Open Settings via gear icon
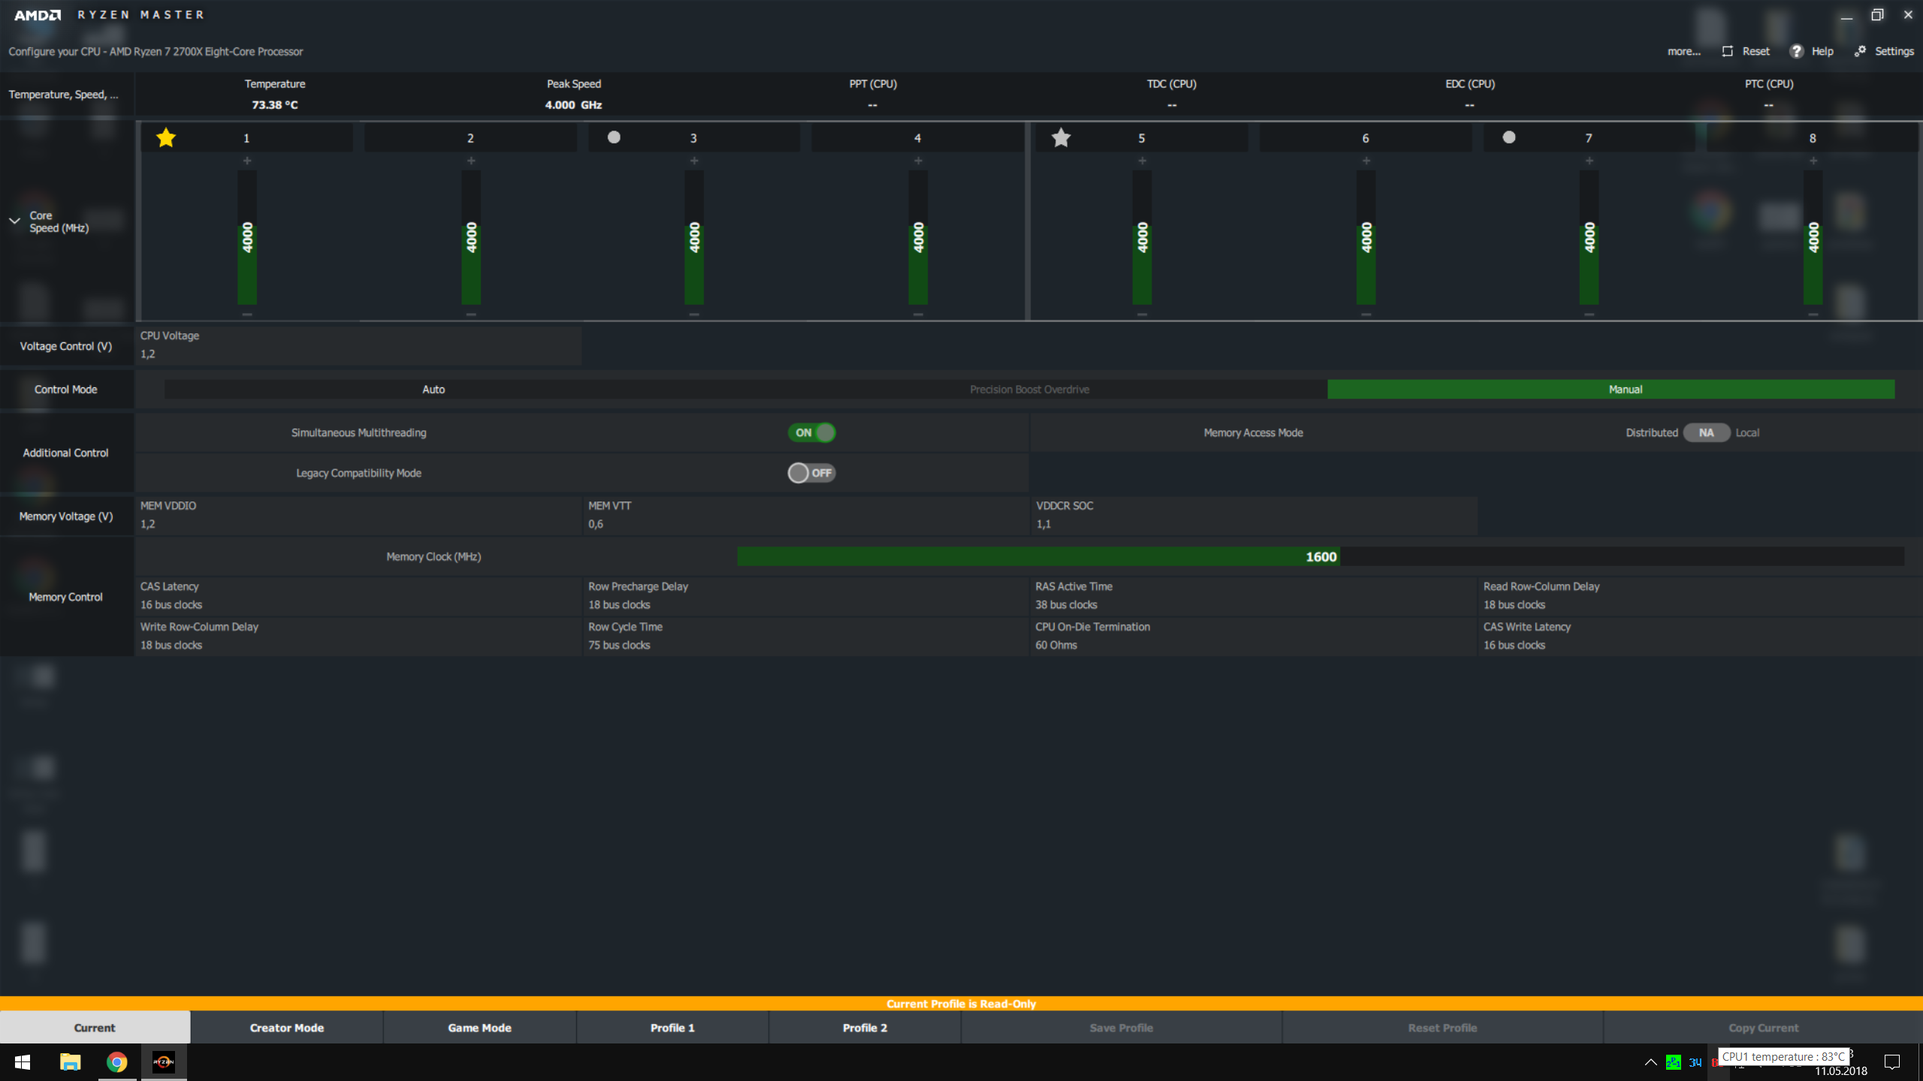 1860,51
